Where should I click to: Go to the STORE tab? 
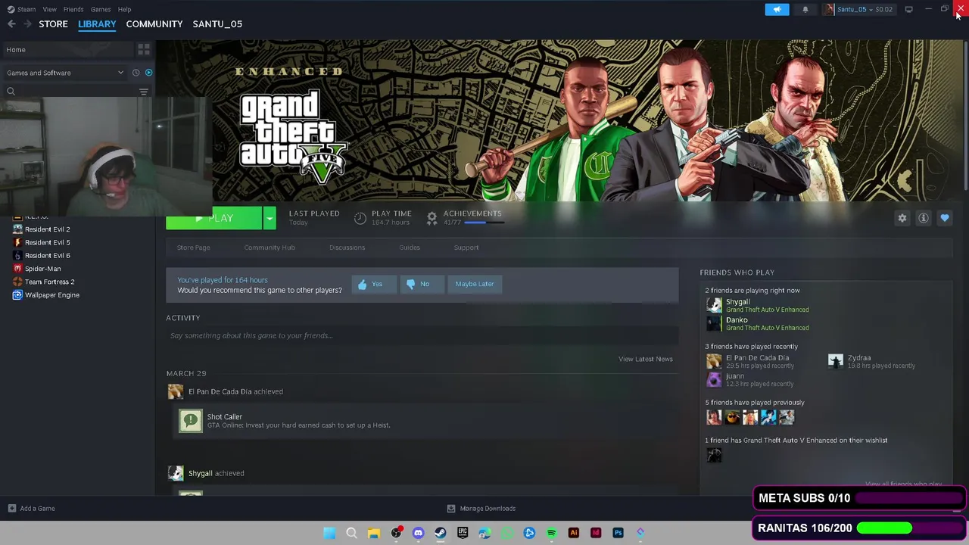[53, 24]
